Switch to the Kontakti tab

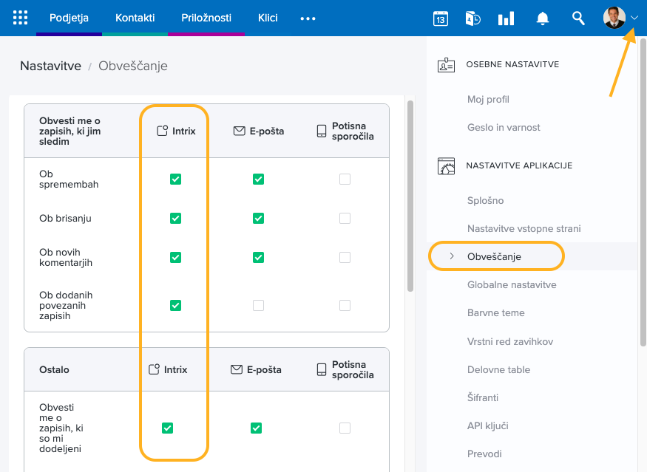135,18
